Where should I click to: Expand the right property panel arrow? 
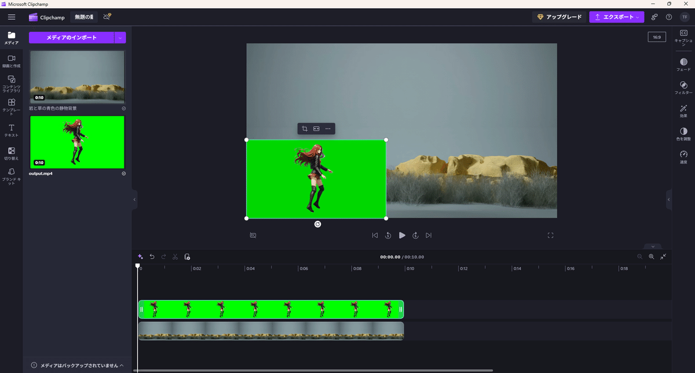(x=668, y=200)
